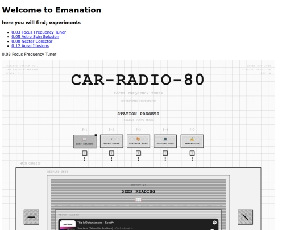
Task: Click the right knob with diagonal line
Action: tap(245, 217)
